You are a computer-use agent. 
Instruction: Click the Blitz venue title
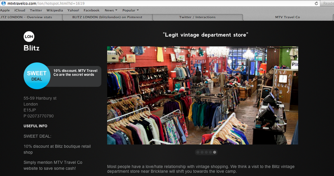point(32,48)
